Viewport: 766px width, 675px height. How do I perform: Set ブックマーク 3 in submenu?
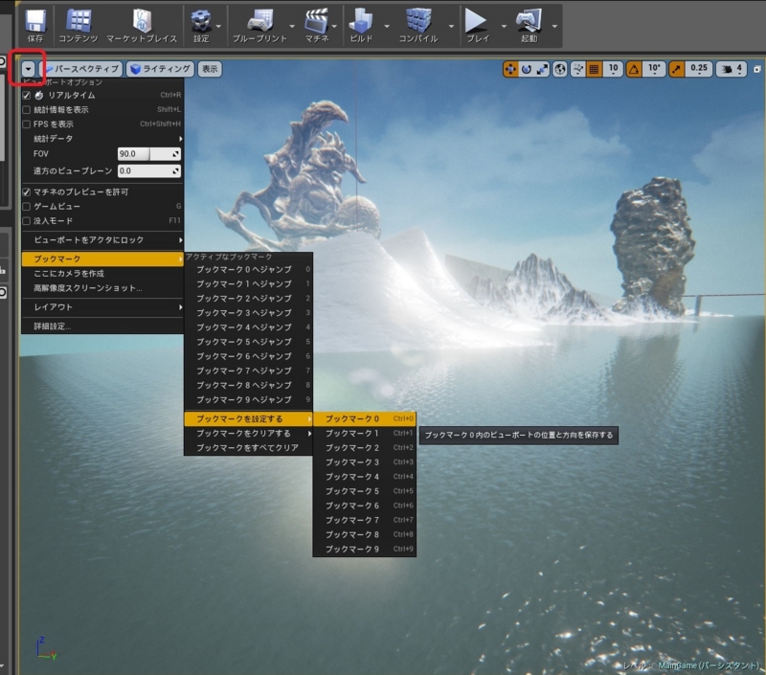coord(365,462)
